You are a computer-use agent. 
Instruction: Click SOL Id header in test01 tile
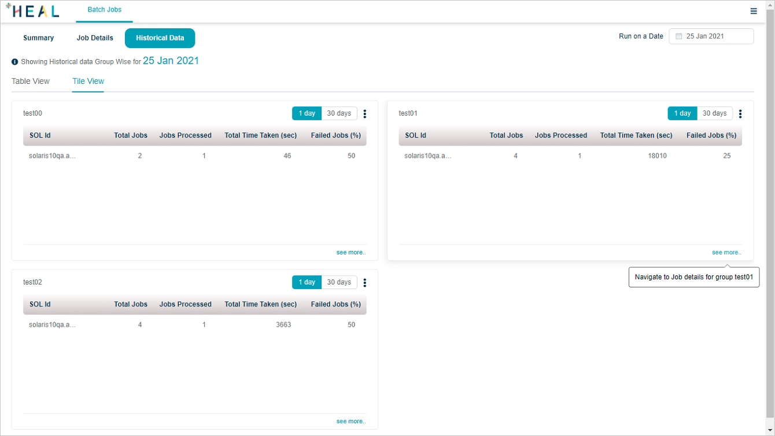point(416,136)
